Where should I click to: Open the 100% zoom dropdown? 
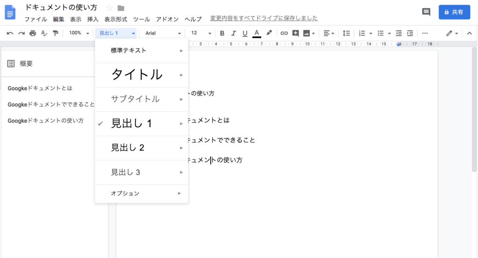79,33
